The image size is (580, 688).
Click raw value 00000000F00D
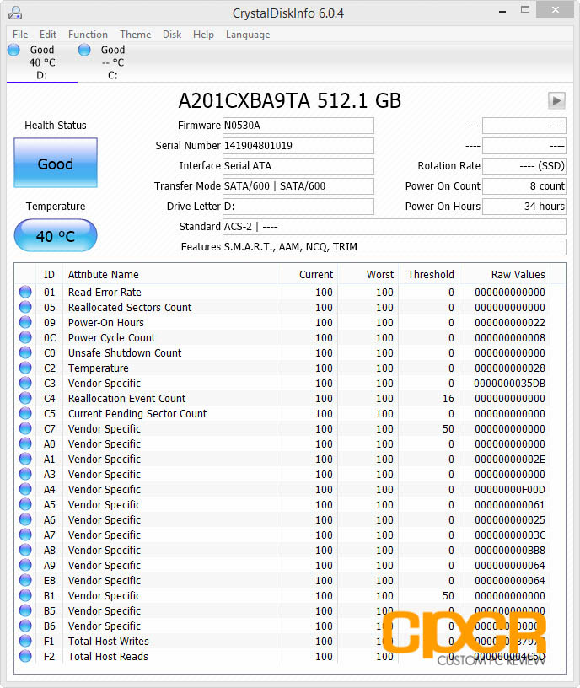(x=509, y=490)
